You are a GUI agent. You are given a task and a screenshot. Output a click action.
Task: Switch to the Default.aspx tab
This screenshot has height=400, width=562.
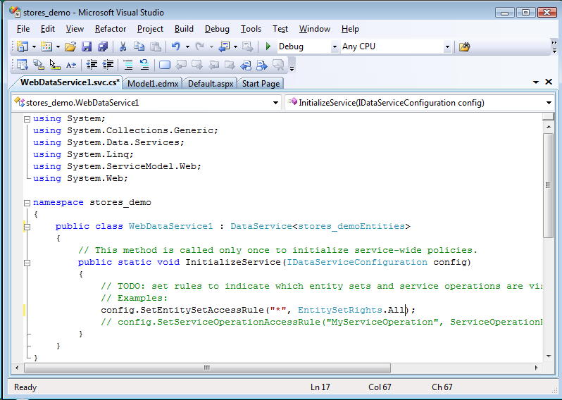tap(210, 83)
